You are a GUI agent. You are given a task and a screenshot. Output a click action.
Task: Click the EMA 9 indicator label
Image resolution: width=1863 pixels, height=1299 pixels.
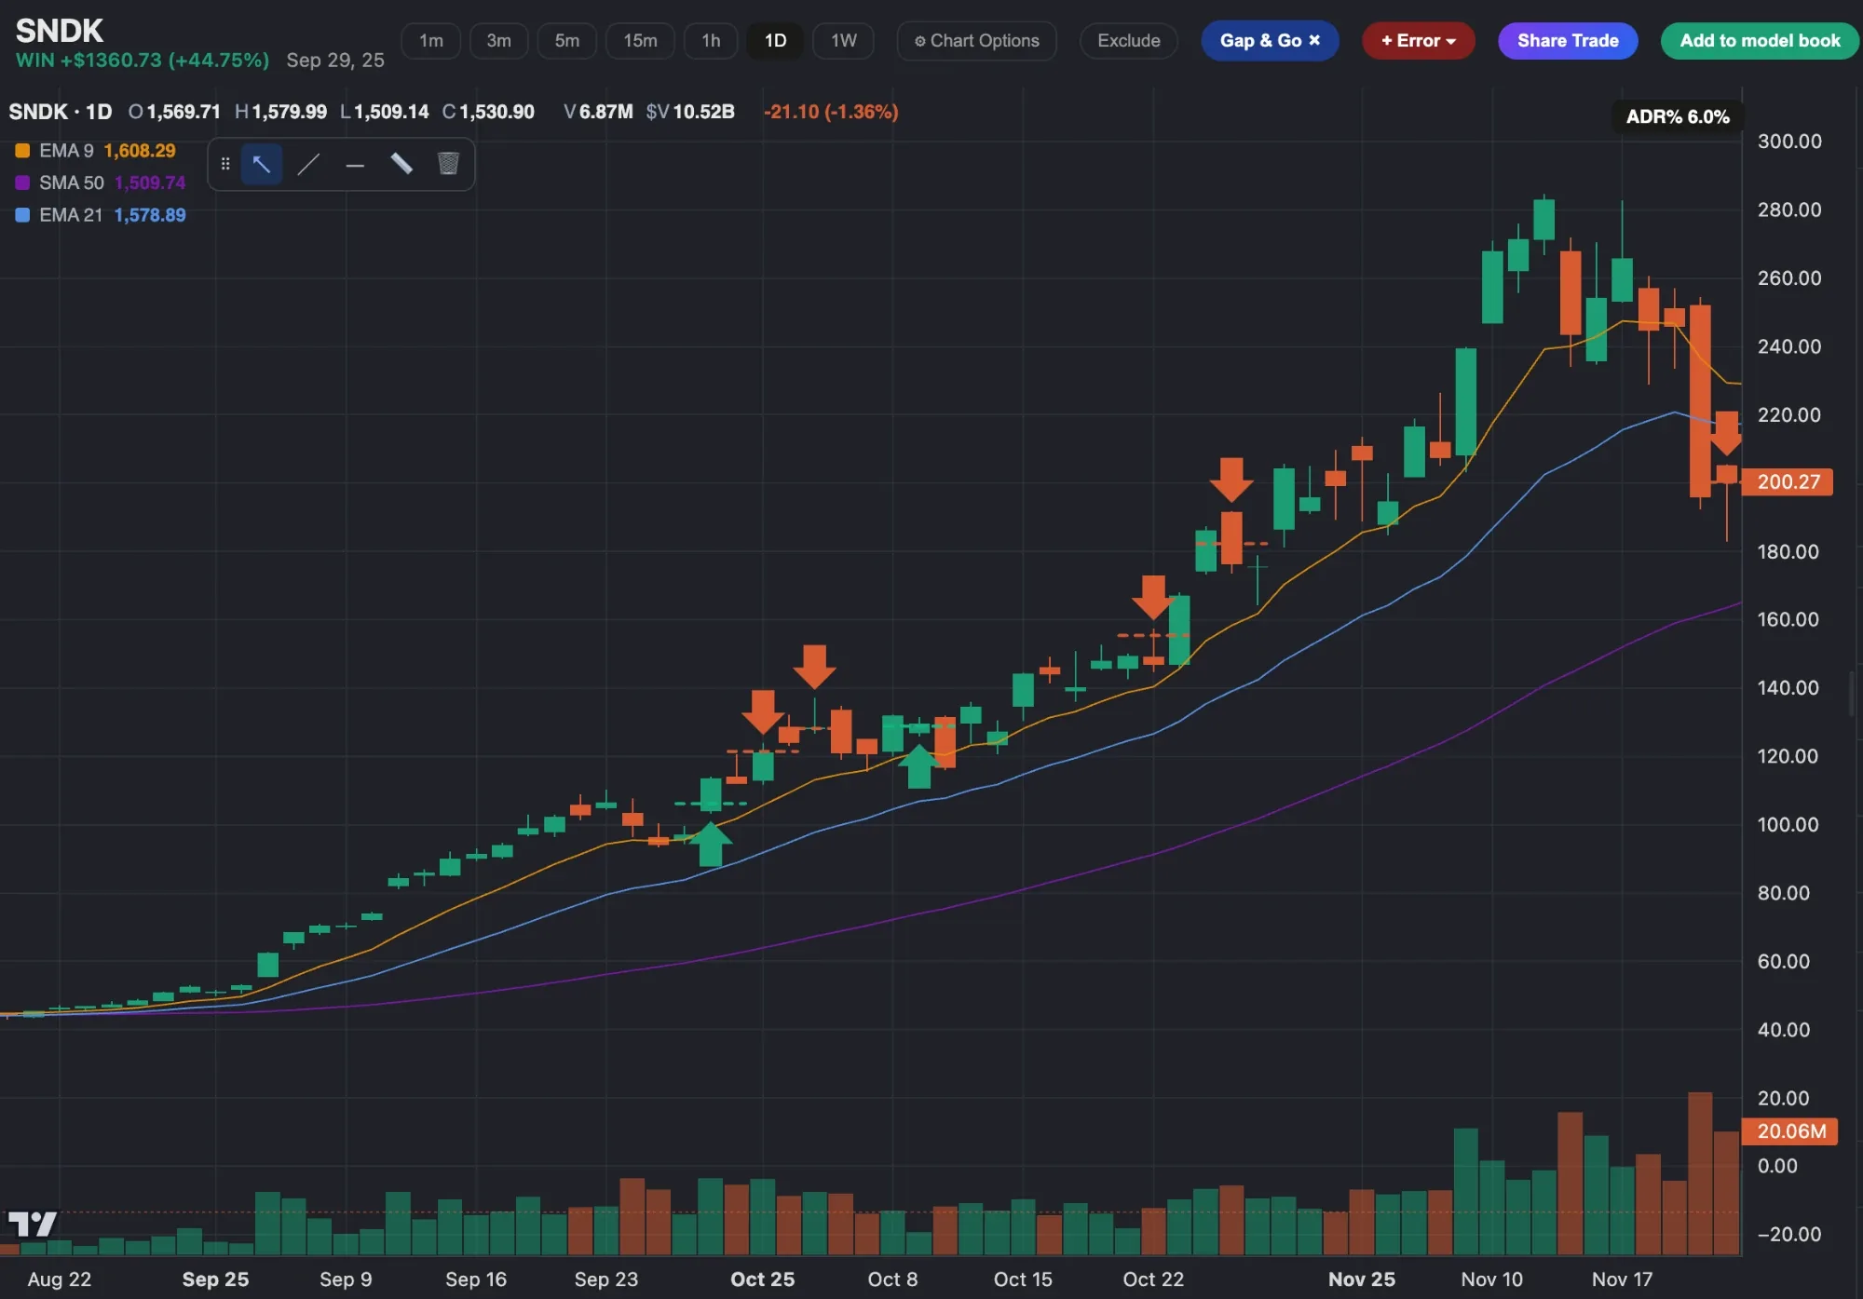66,151
